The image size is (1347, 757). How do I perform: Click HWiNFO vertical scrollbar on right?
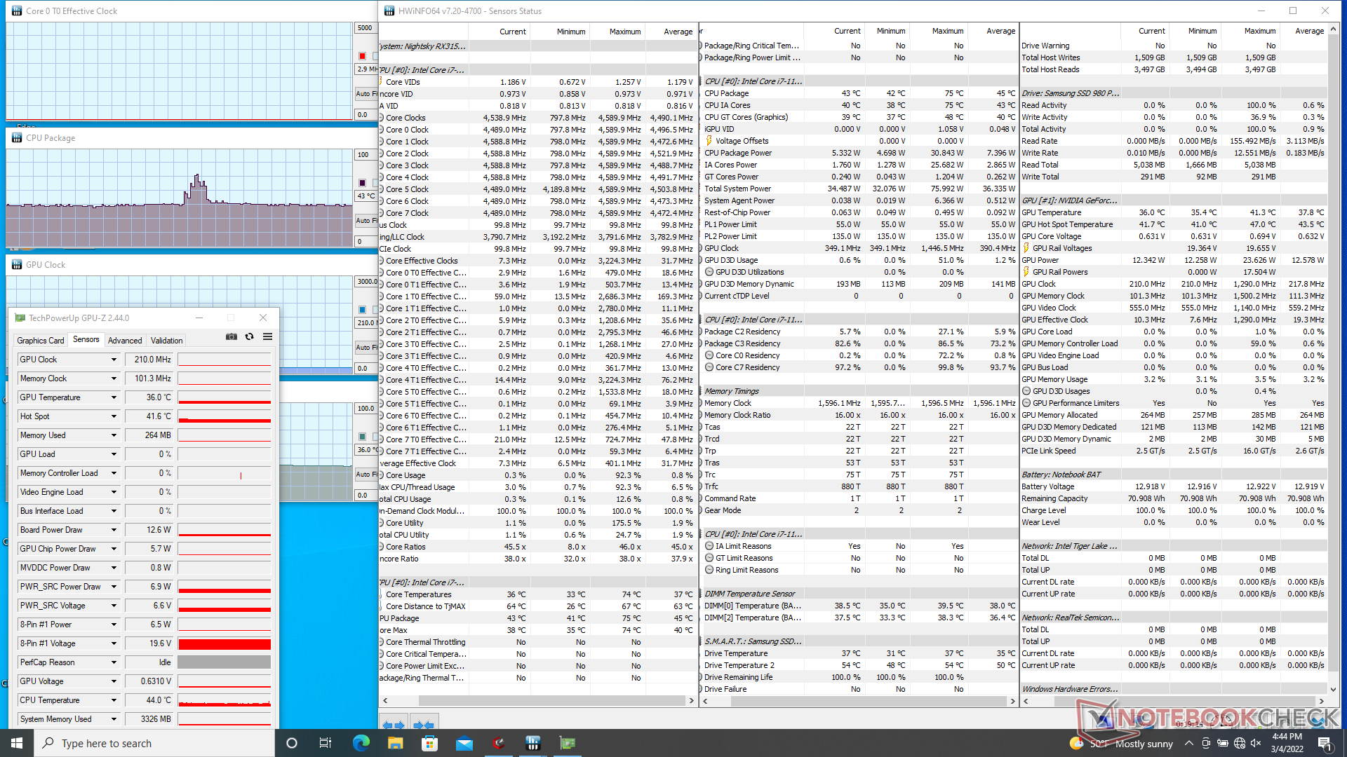[1334, 357]
